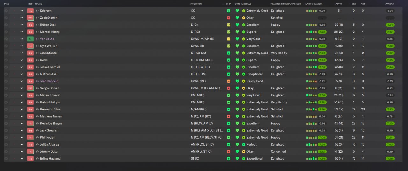
Task: Open the row dropdown chevron for Mateo Kovačić
Action: [22, 95]
